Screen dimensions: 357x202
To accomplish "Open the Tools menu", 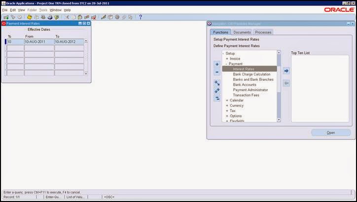I will [x=43, y=10].
